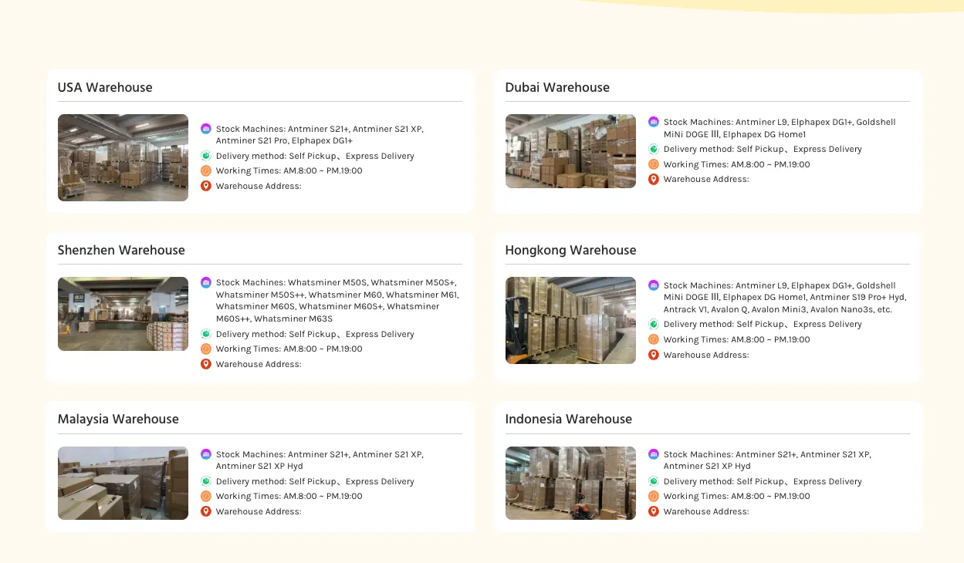964x563 pixels.
Task: Click Dubai Warehouse working times text
Action: pyautogui.click(x=736, y=164)
